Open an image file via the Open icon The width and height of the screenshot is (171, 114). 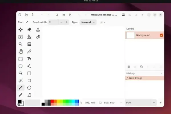click(26, 15)
